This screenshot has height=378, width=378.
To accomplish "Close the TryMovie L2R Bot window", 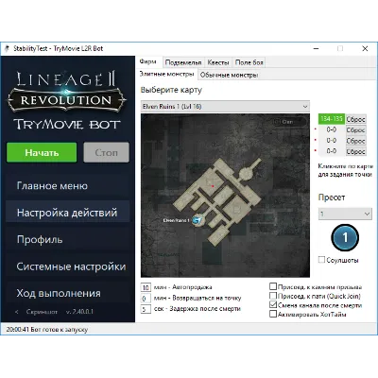I will tap(365, 48).
